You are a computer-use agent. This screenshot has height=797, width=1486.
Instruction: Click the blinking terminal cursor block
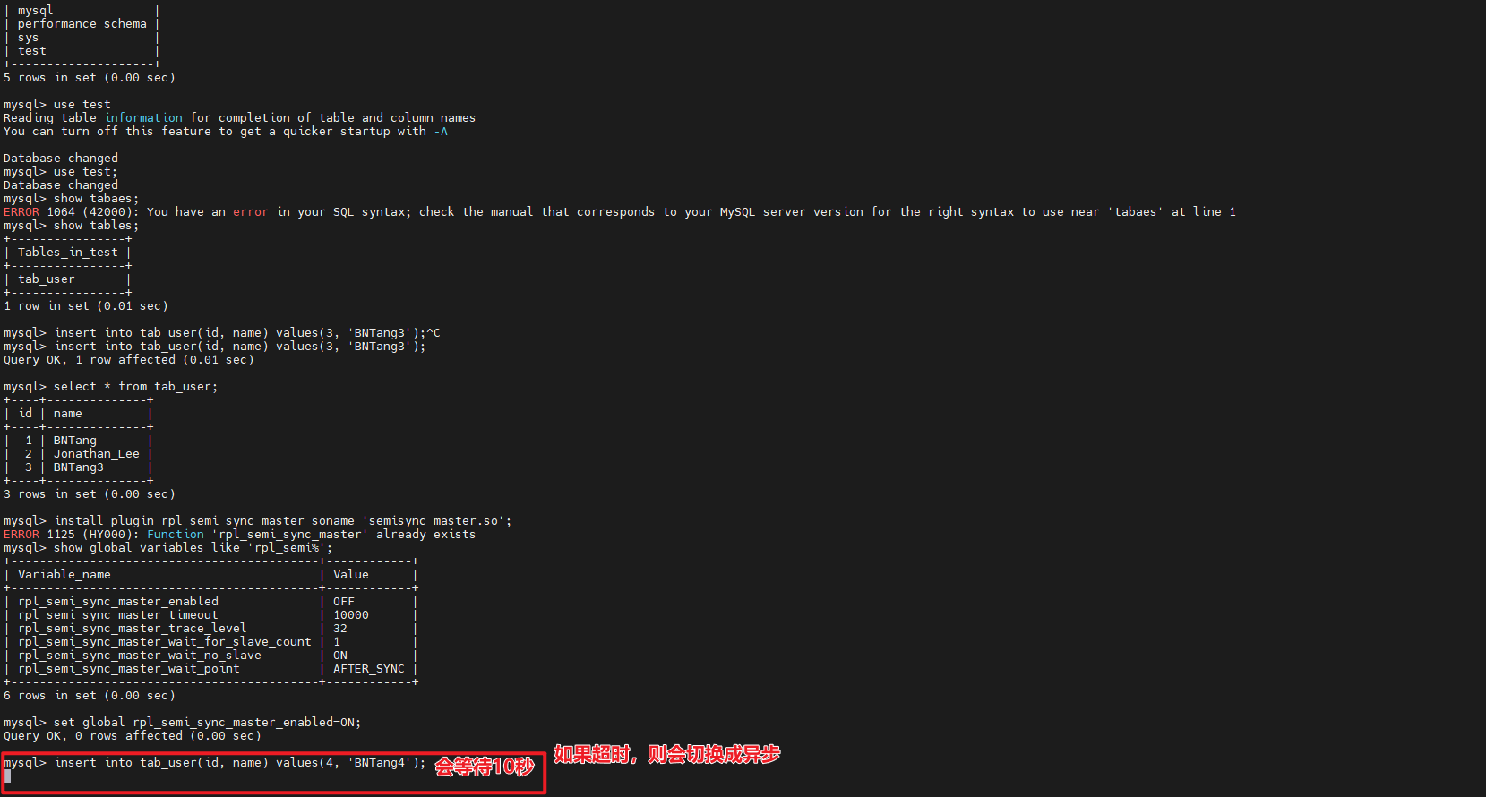tap(7, 776)
